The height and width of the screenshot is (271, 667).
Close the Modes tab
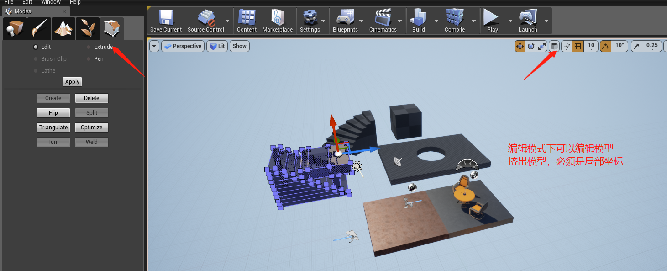(64, 11)
